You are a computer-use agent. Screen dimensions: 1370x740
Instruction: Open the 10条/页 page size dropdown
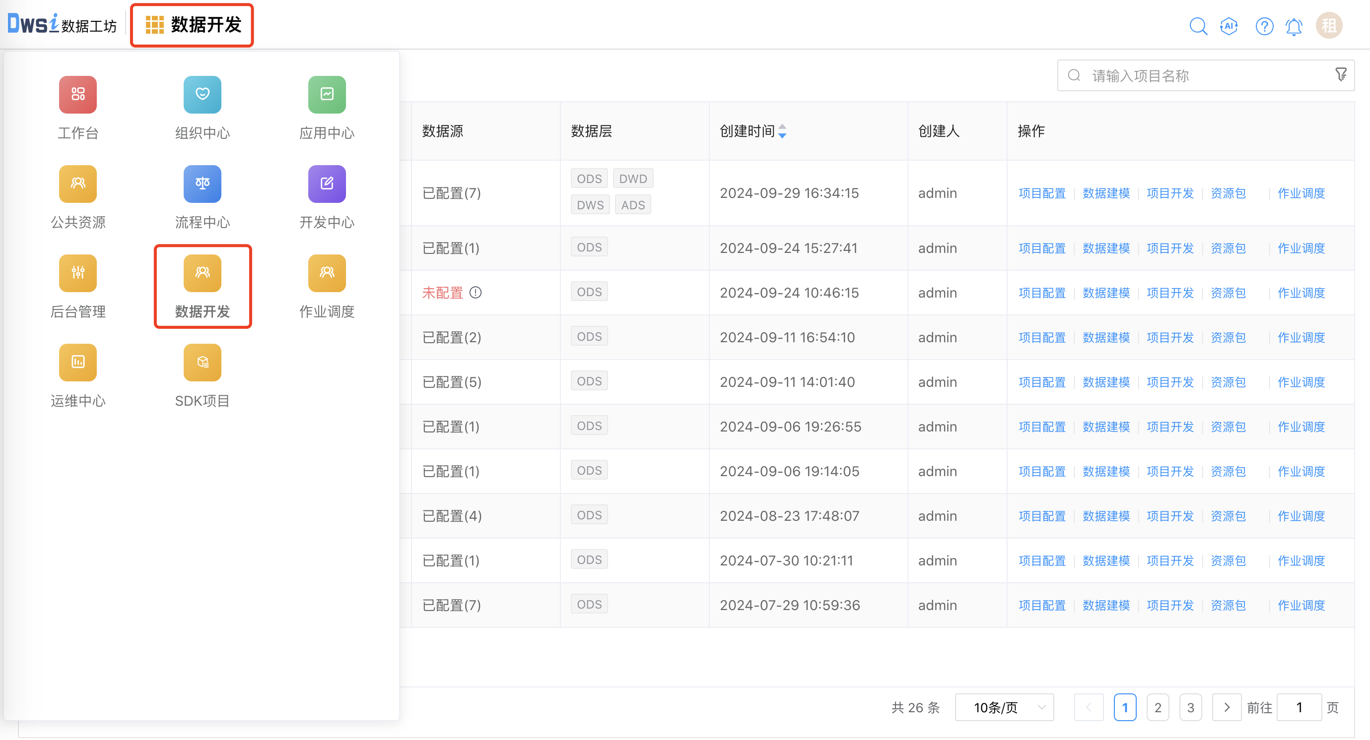tap(1004, 707)
